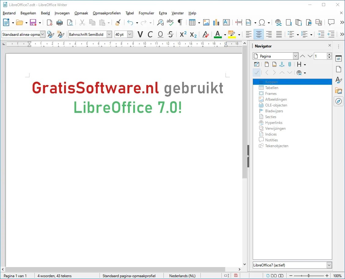Click the zoom slider in the status bar
Image resolution: width=345 pixels, height=279 pixels.
(x=309, y=276)
